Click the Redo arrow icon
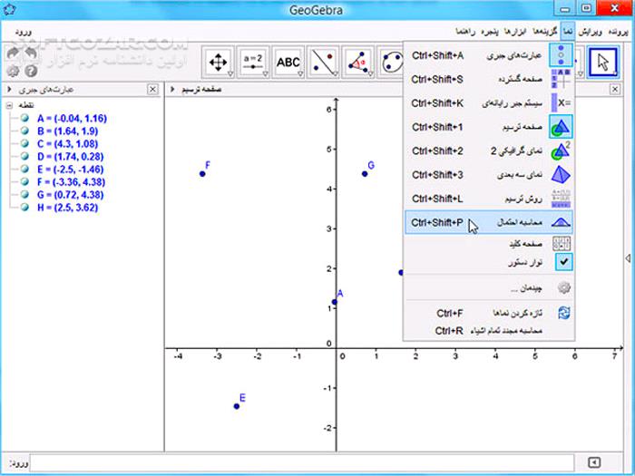This screenshot has width=635, height=476. pos(13,53)
